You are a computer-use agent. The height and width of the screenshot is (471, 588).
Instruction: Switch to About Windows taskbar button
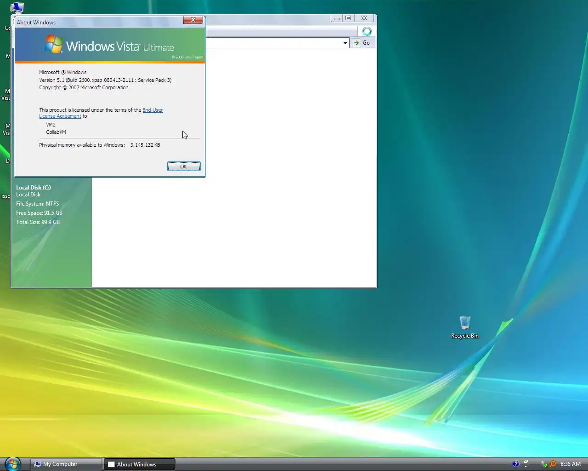click(x=140, y=464)
